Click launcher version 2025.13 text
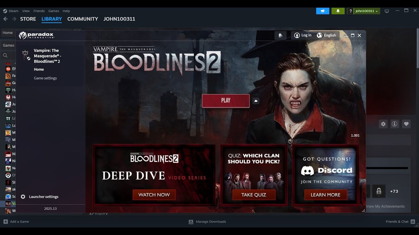Screen dimensions: 419x235 tap(50, 209)
